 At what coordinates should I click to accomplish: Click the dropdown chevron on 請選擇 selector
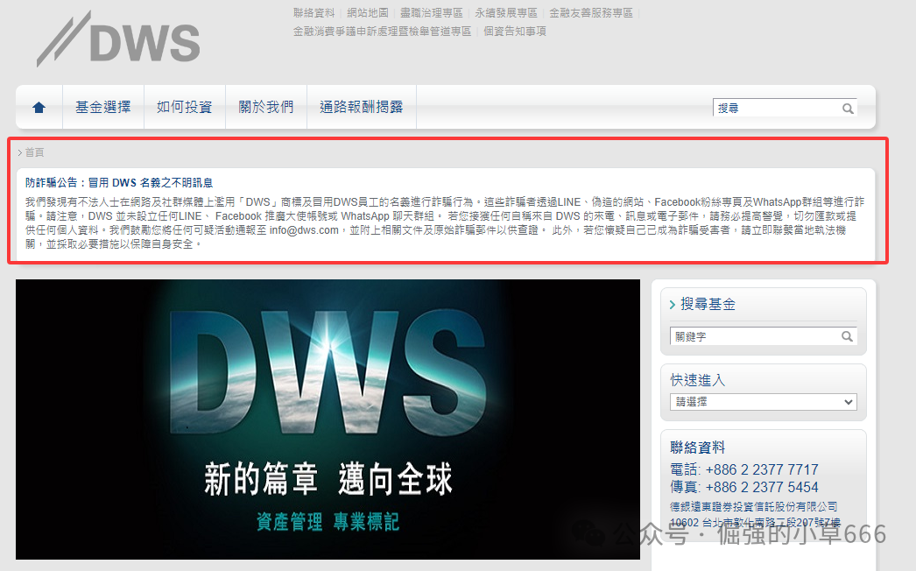[847, 401]
